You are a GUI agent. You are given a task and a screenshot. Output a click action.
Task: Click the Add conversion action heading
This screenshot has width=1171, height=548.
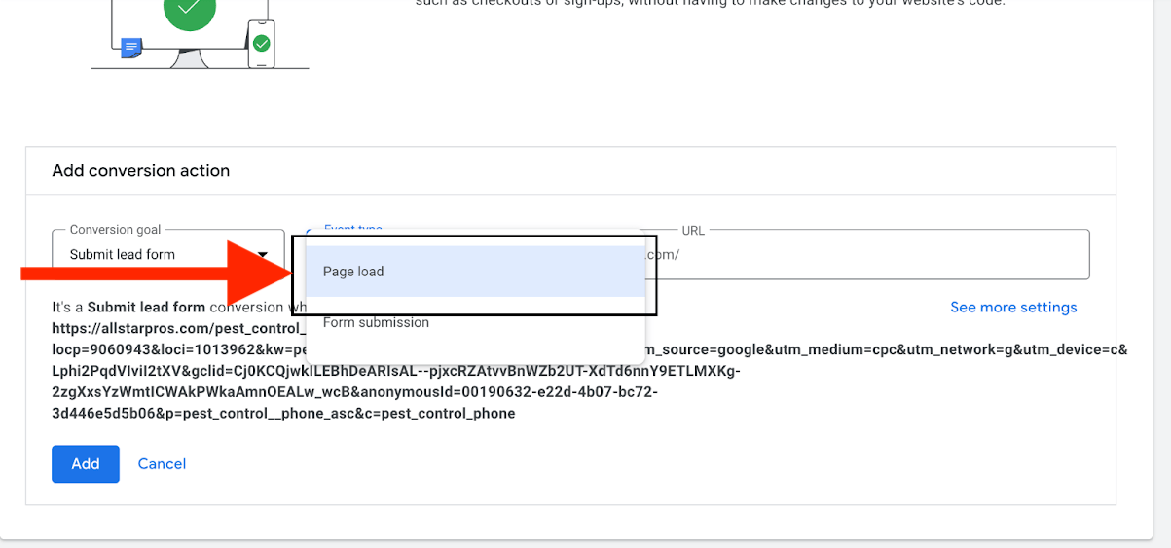140,171
